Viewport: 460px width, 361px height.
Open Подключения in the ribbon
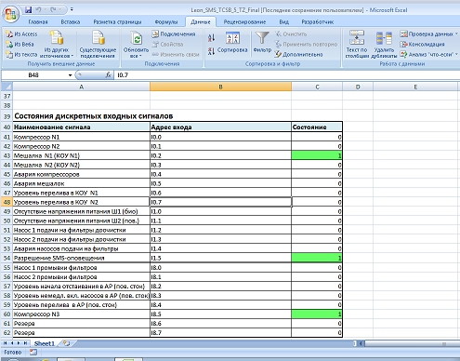coord(174,34)
